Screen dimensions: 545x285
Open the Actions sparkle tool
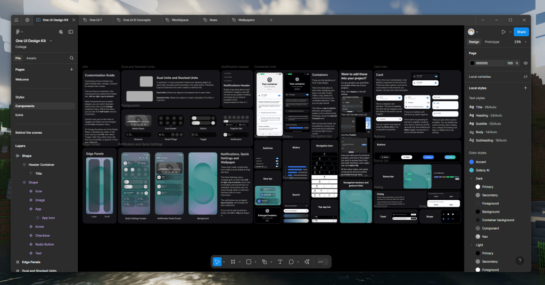tap(307, 262)
